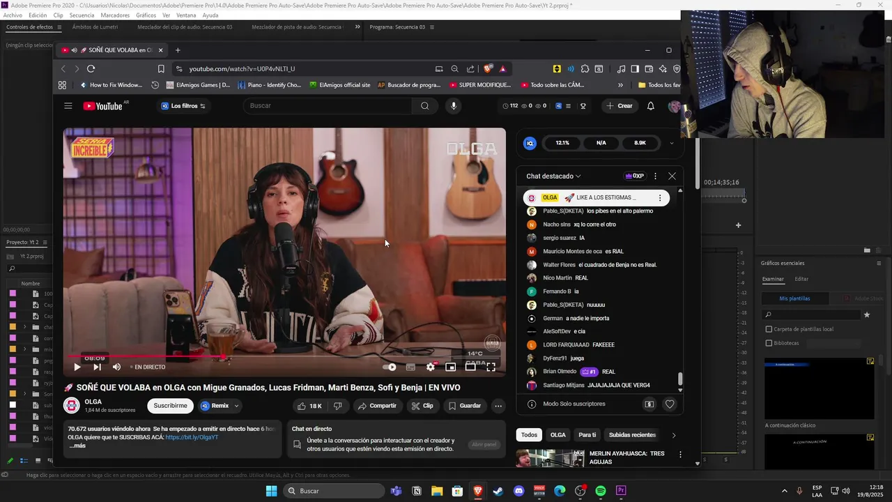Select the OLGA filter chip
The image size is (892, 502).
558,435
